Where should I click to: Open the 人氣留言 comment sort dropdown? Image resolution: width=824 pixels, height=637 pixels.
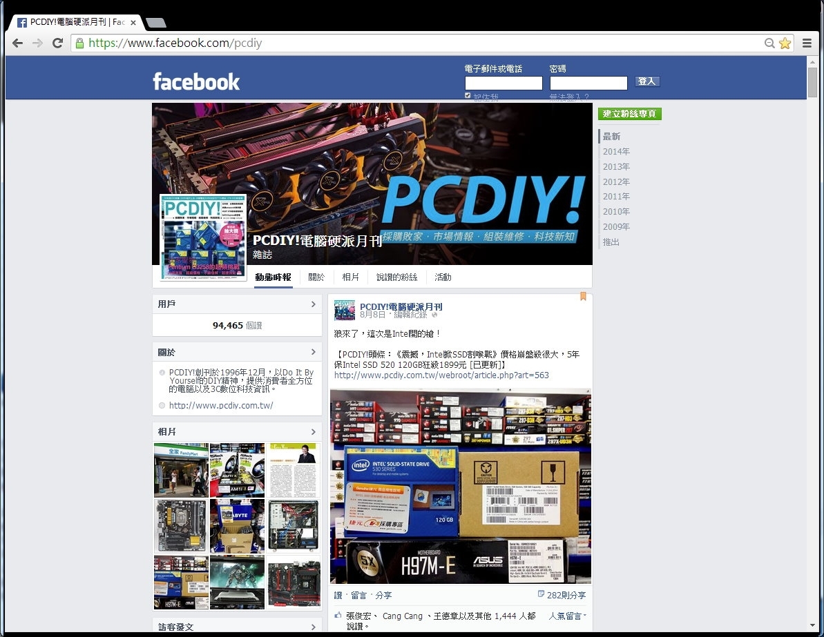point(568,616)
